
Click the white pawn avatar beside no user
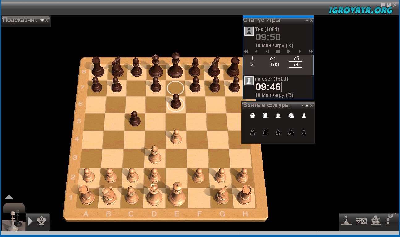pyautogui.click(x=249, y=81)
